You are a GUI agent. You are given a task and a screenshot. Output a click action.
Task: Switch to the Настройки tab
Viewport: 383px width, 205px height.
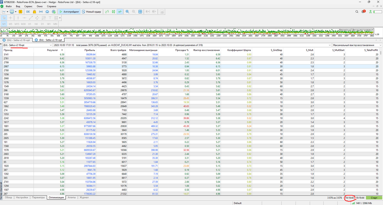pyautogui.click(x=22, y=197)
